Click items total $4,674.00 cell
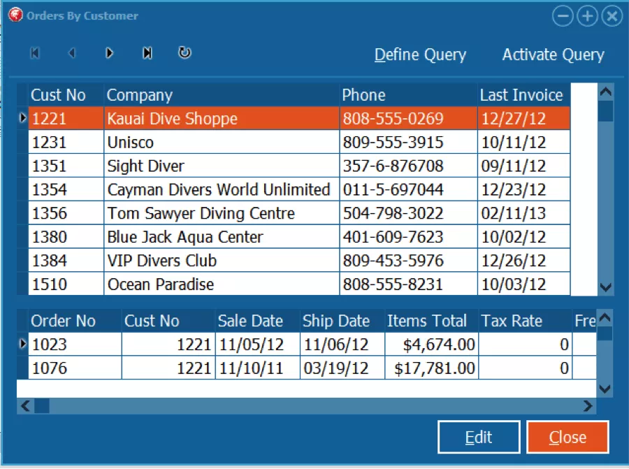Viewport: 629px width, 469px height. pos(431,344)
